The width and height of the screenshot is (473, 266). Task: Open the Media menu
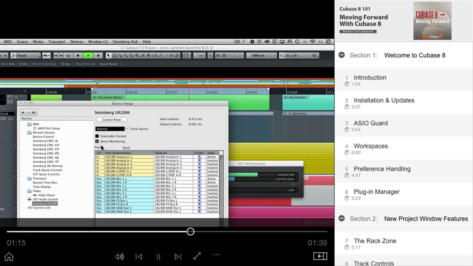38,42
